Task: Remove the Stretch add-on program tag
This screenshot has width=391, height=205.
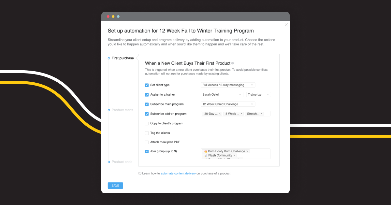Action: click(261, 114)
